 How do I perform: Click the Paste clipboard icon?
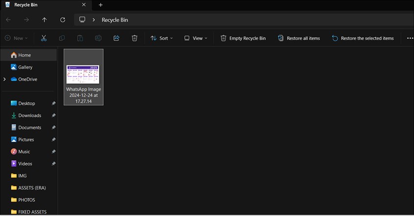pyautogui.click(x=80, y=38)
